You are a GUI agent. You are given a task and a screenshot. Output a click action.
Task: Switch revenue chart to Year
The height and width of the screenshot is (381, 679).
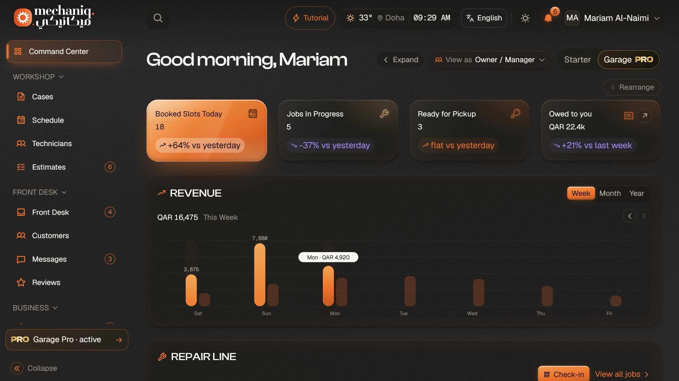pyautogui.click(x=637, y=193)
